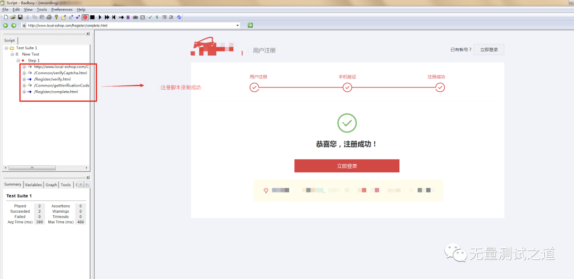The image size is (574, 279).
Task: Click the Cut scissors toolbar icon
Action: tap(28, 17)
